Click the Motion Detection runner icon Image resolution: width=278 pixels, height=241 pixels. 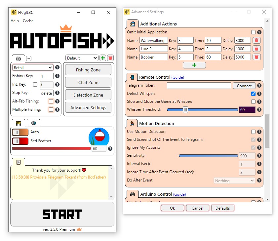(x=132, y=123)
